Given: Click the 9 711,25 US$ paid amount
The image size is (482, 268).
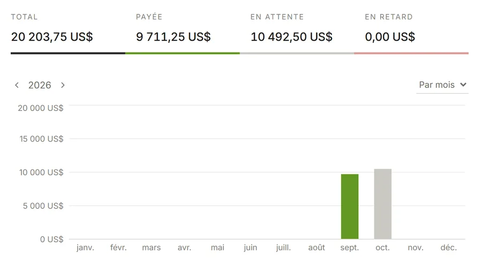Looking at the screenshot, I should 174,37.
